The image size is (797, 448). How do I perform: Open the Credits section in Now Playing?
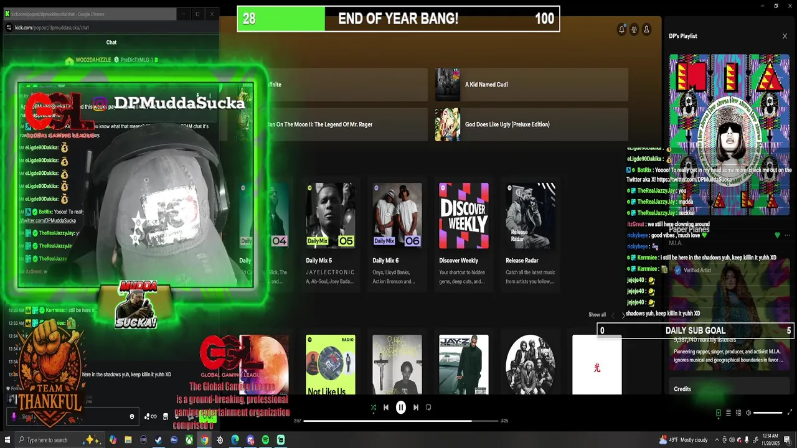[682, 389]
